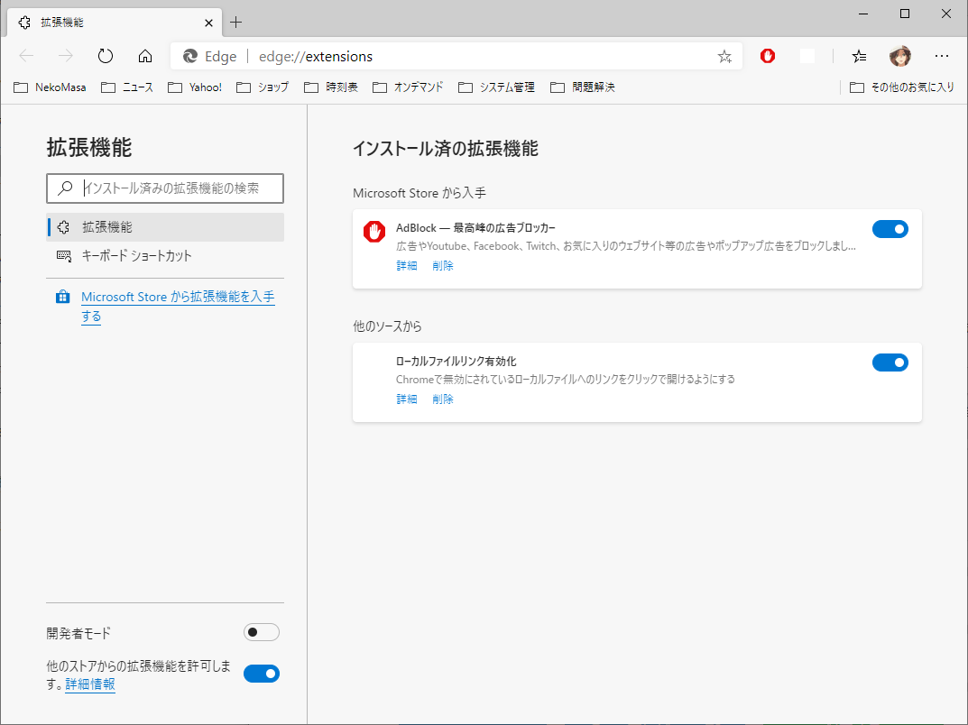Click 削除 for ローカルファイルリンク有効化
The width and height of the screenshot is (968, 725).
tap(443, 399)
